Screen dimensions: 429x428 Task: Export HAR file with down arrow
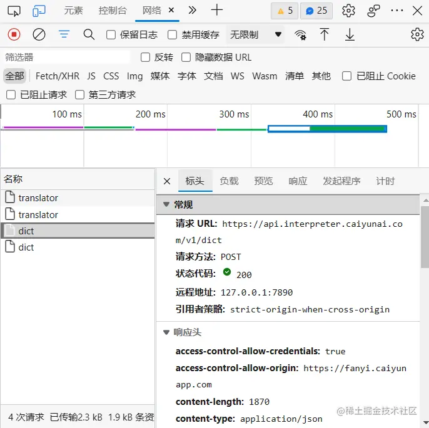click(x=350, y=35)
